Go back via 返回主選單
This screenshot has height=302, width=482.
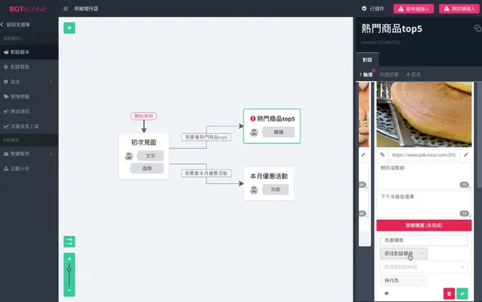(x=15, y=25)
